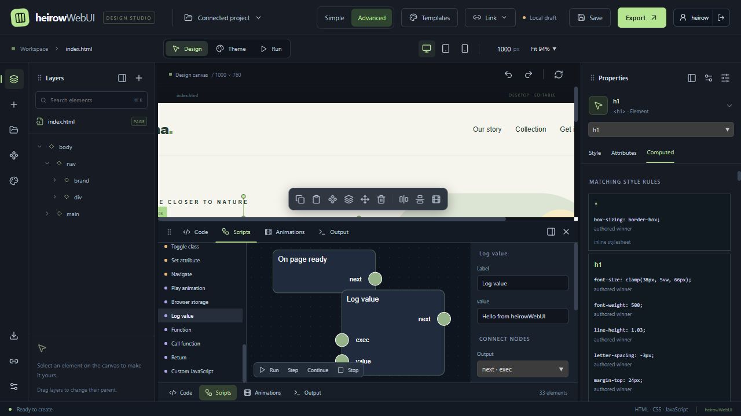The image size is (741, 416).
Task: Expand the Connected project dropdown
Action: 222,18
